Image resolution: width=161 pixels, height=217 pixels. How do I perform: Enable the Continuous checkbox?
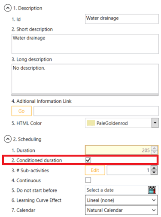pyautogui.click(x=88, y=180)
